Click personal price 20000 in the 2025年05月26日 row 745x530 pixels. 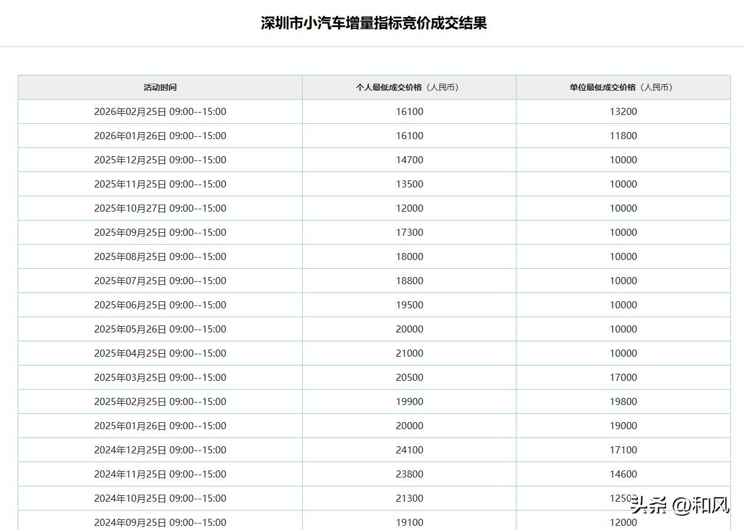coord(409,329)
